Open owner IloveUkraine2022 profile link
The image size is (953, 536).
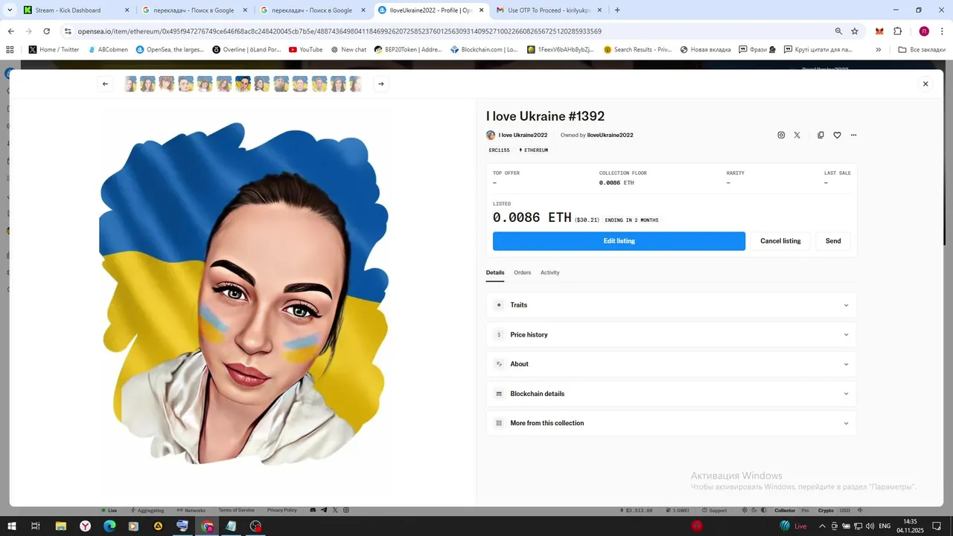[610, 135]
